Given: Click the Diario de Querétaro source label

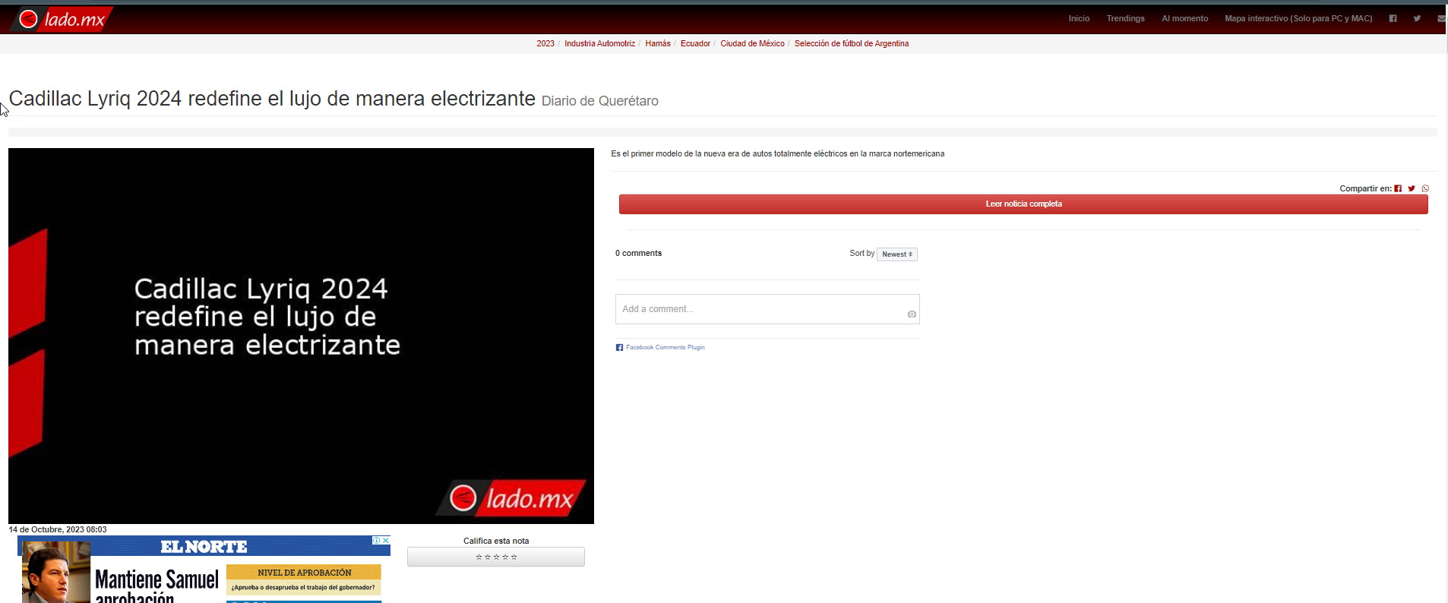Looking at the screenshot, I should coord(600,101).
